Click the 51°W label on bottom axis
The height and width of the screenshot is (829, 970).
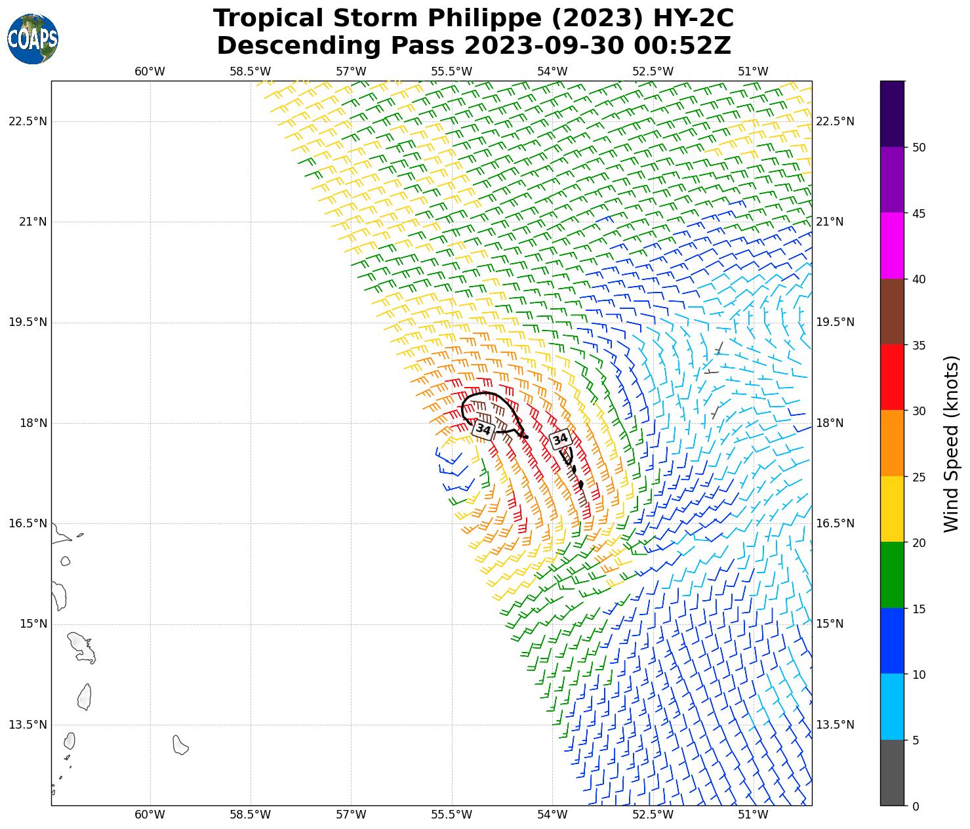tap(753, 815)
